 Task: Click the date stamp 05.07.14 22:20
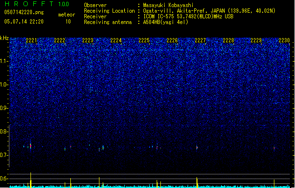click(24, 22)
